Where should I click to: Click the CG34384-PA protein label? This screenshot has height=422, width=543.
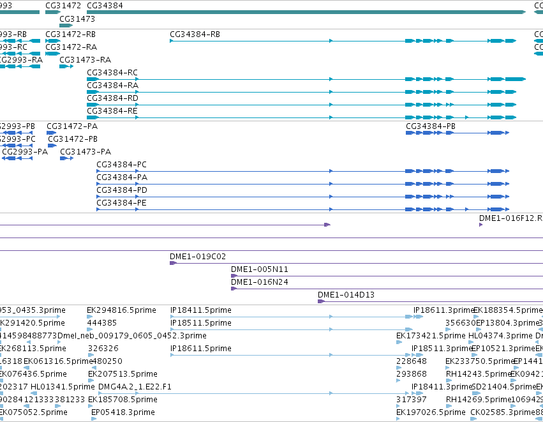pyautogui.click(x=122, y=177)
